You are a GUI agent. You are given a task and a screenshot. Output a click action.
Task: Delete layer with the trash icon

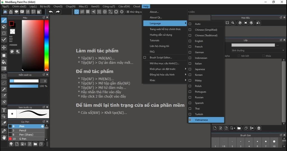(259, 128)
